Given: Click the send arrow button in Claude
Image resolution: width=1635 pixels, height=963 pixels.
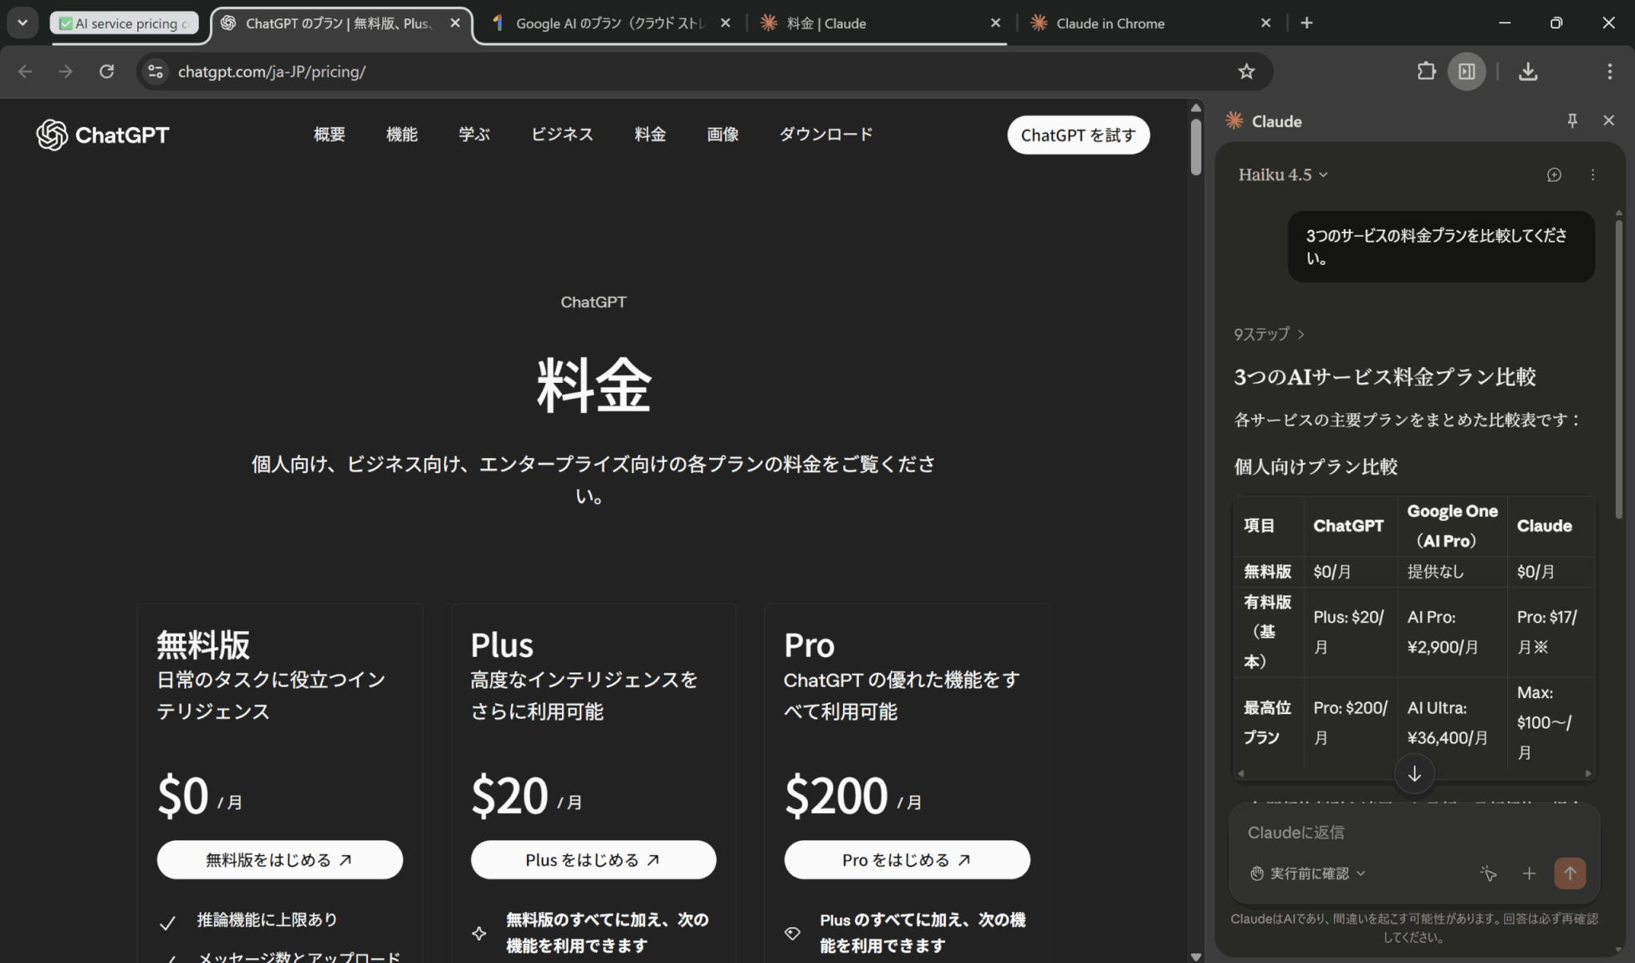Looking at the screenshot, I should [x=1570, y=873].
